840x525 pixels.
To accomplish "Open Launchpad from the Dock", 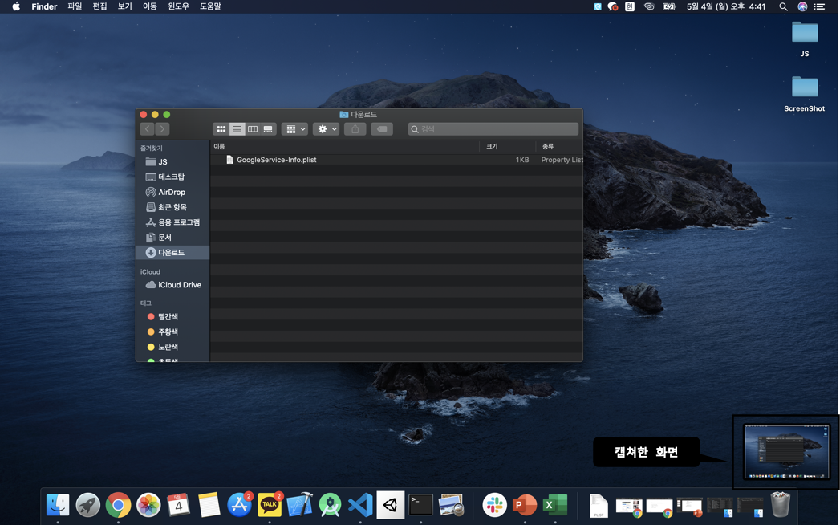I will pos(88,505).
